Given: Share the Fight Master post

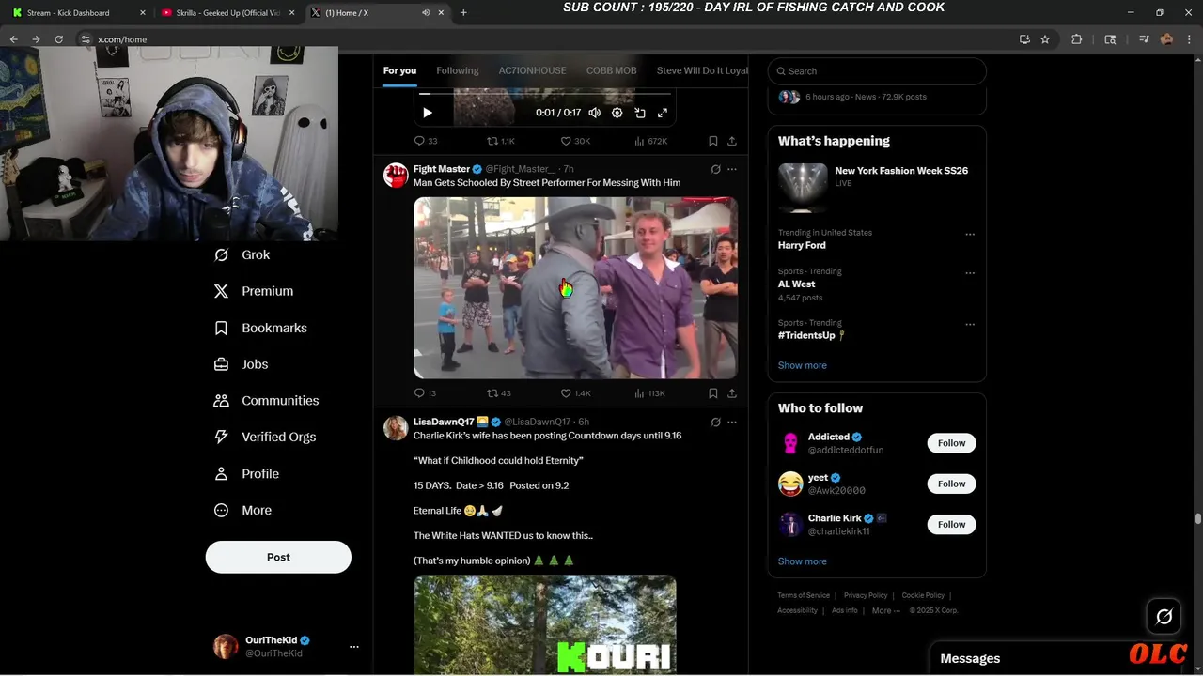Looking at the screenshot, I should pos(732,393).
